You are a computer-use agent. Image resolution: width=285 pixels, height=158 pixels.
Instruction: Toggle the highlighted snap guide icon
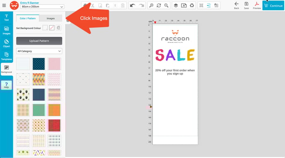[209, 6]
